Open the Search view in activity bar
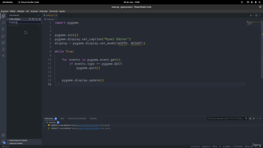 (3, 23)
